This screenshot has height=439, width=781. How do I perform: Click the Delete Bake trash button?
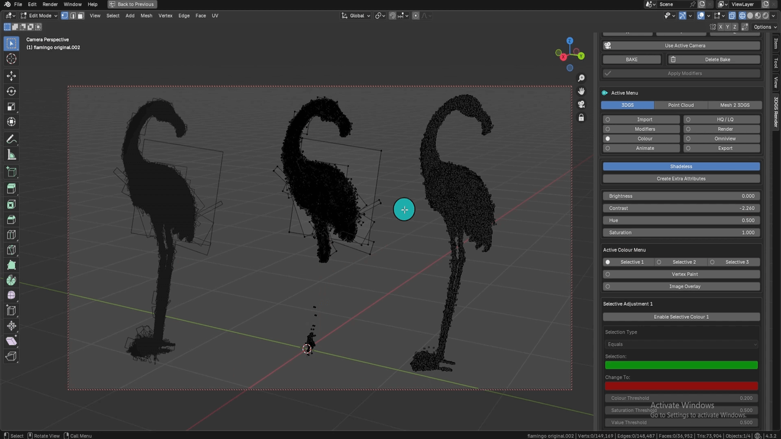[713, 60]
